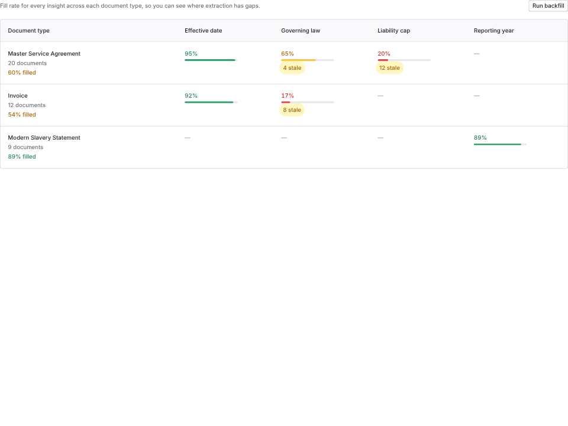This screenshot has height=426, width=568.
Task: Click the '9 documents' count
Action: tap(25, 147)
